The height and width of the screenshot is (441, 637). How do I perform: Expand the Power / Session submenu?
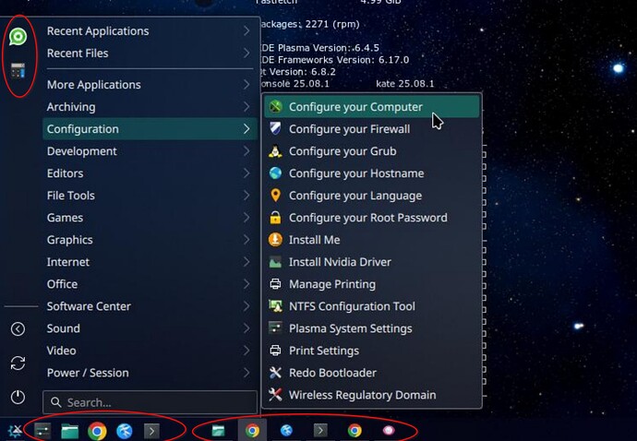246,373
